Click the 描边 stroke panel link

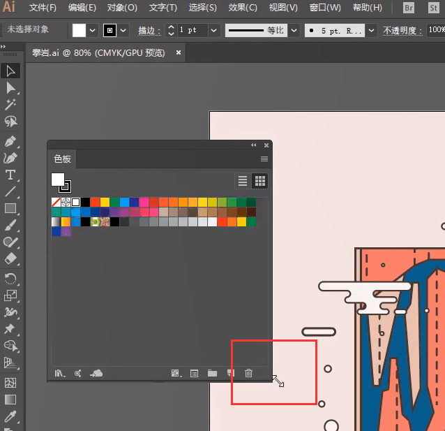click(149, 31)
